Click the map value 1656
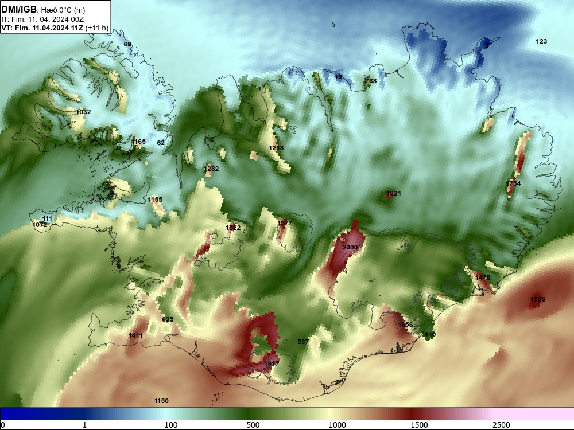Image resolution: width=574 pixels, height=430 pixels. click(x=405, y=325)
